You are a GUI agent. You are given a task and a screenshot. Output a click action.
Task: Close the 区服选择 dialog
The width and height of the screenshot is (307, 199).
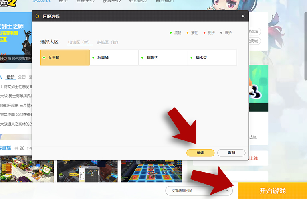(243, 16)
